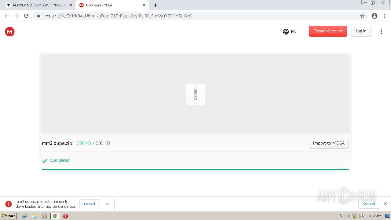Click the Log in button
The height and width of the screenshot is (220, 391).
click(361, 31)
